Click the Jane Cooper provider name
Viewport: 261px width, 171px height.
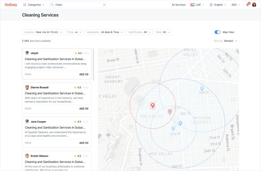coord(38,122)
